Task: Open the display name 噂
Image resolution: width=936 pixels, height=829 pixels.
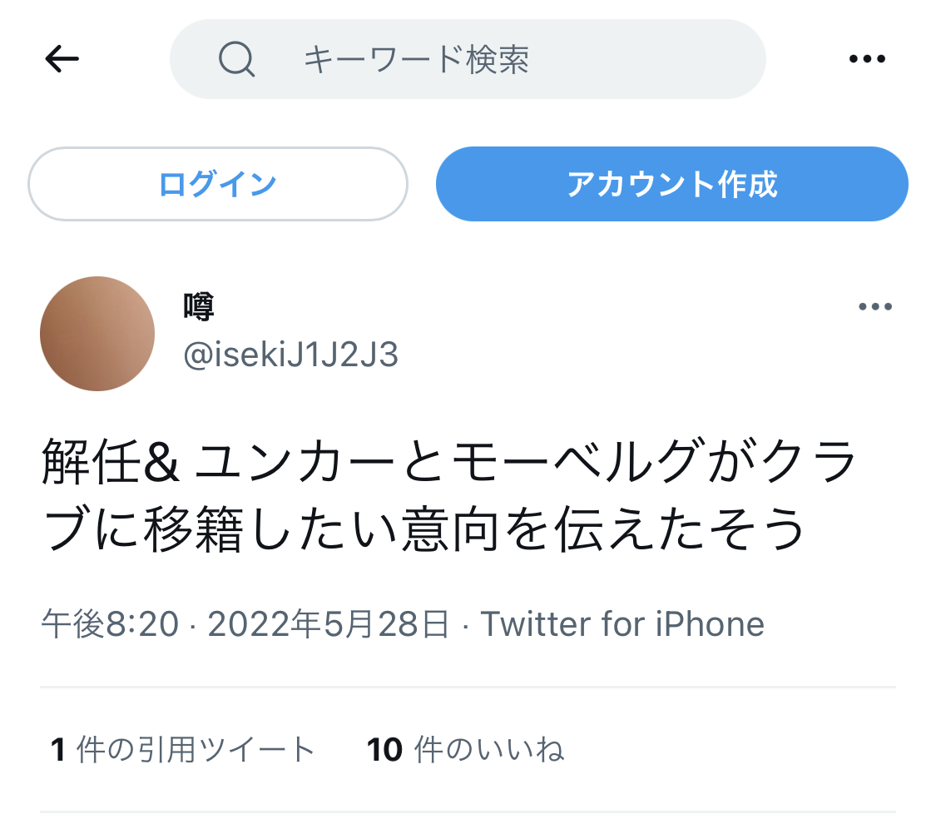Action: pos(199,306)
